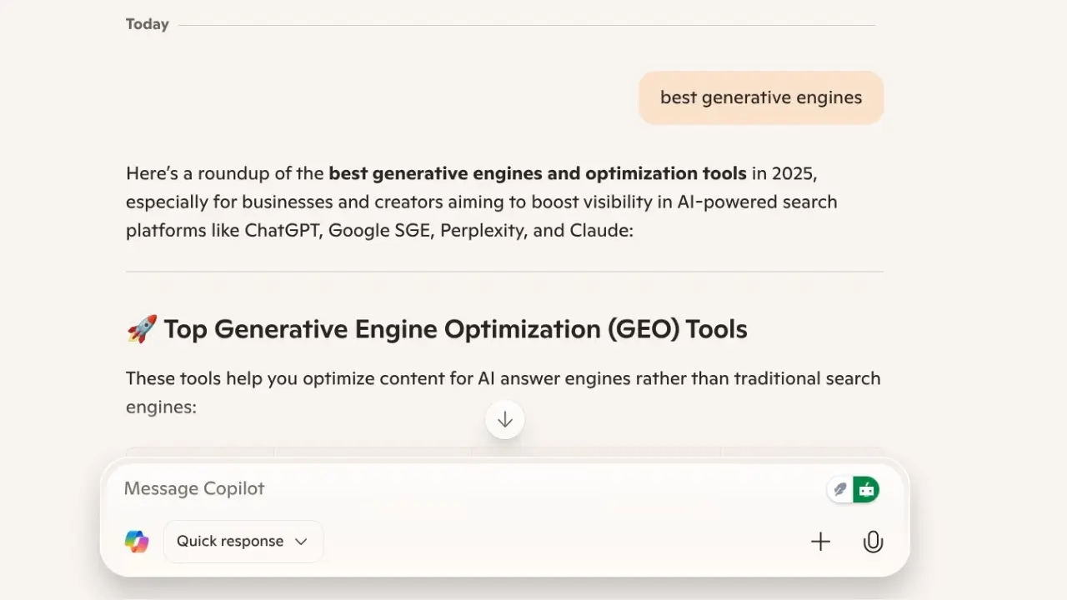Click the plus icon to add an attachment
This screenshot has height=600, width=1067.
point(820,541)
